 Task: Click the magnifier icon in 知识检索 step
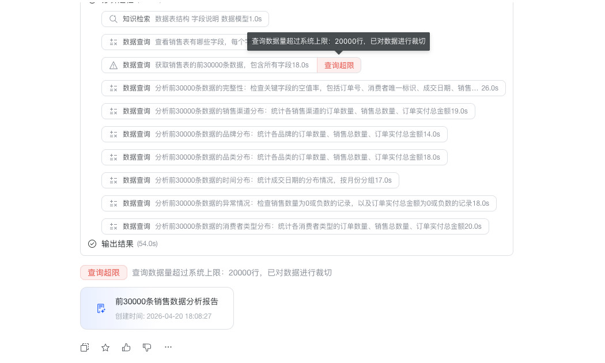113,19
